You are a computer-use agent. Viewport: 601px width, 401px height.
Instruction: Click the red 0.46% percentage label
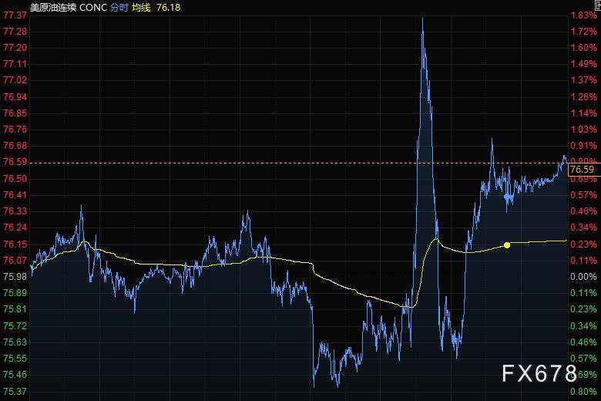coord(583,211)
